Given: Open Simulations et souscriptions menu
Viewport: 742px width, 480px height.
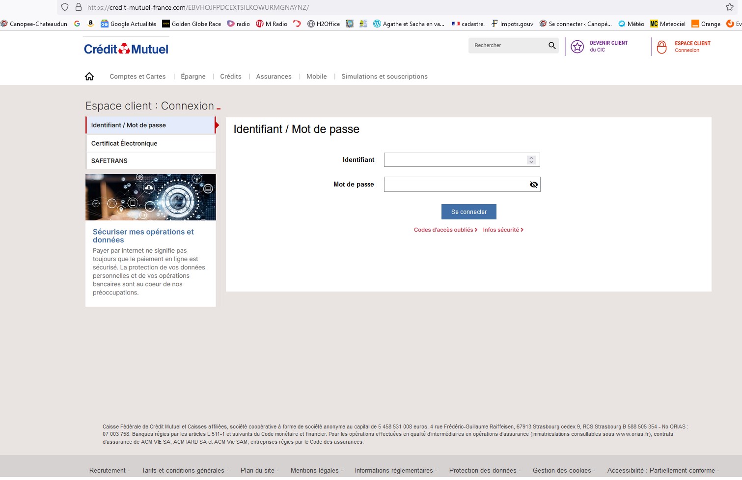Looking at the screenshot, I should 385,77.
